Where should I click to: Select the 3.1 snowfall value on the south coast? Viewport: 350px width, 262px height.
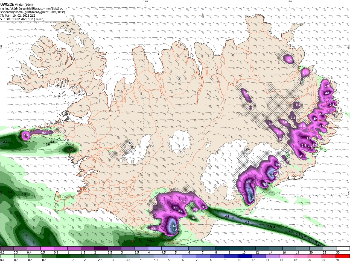(x=176, y=208)
